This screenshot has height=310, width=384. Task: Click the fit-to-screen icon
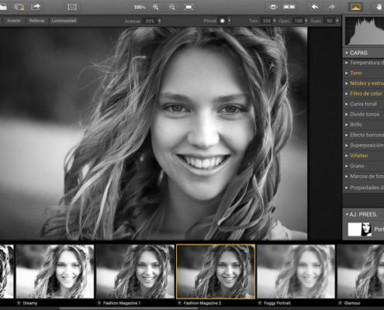189,7
